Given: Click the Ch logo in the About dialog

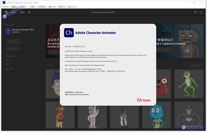Looking at the screenshot, I should coord(69,33).
